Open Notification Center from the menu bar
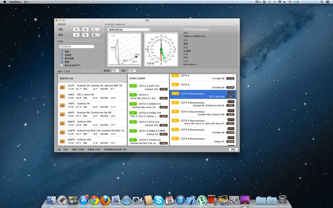 point(328,2)
